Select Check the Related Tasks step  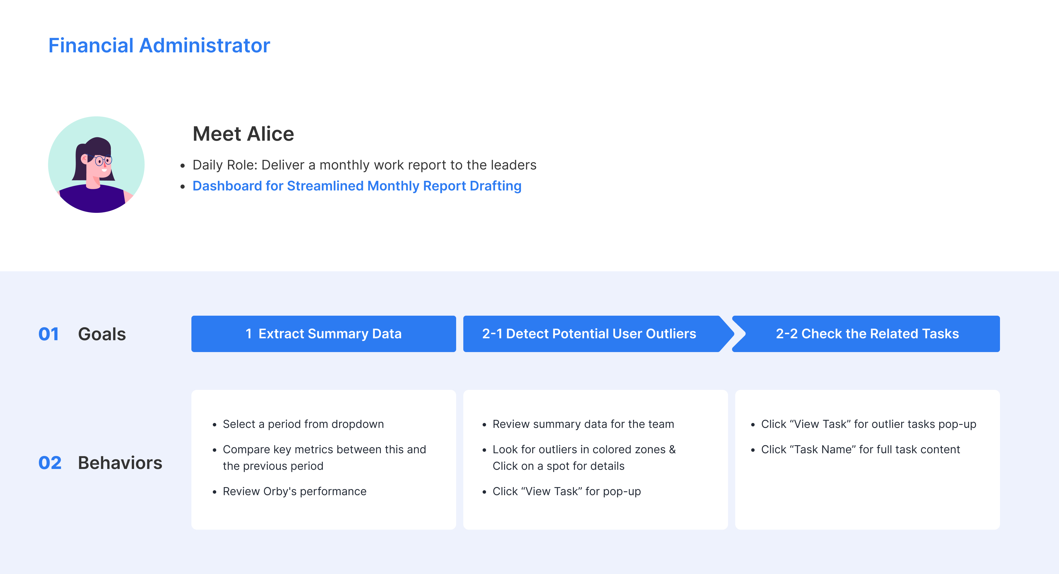pos(867,334)
